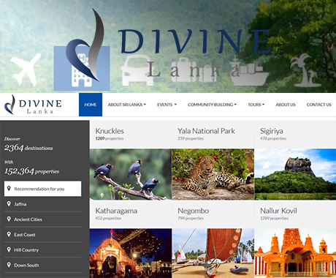Select Recommendation for you option
The image size is (336, 278).
(42, 189)
